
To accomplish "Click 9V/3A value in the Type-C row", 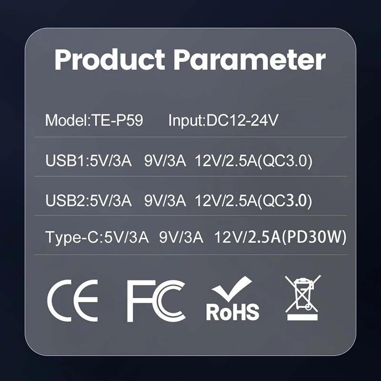I will pos(181,237).
